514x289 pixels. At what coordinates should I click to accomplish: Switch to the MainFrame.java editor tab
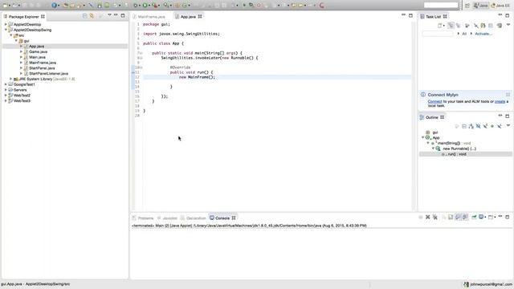(x=152, y=17)
